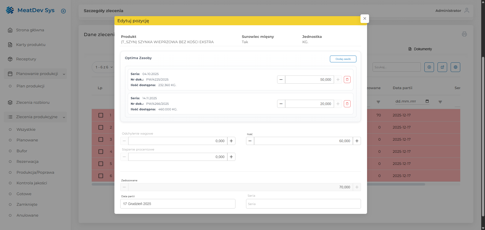Delete the PW/4266/2025 resource entry
The height and width of the screenshot is (230, 485).
tap(347, 104)
